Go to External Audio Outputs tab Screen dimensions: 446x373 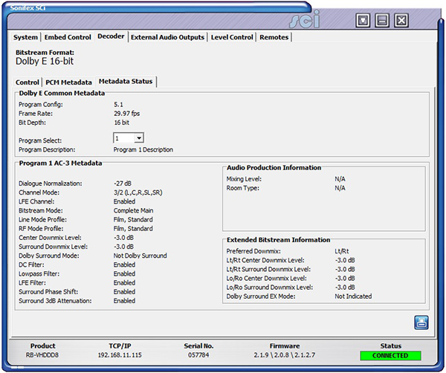(x=167, y=37)
